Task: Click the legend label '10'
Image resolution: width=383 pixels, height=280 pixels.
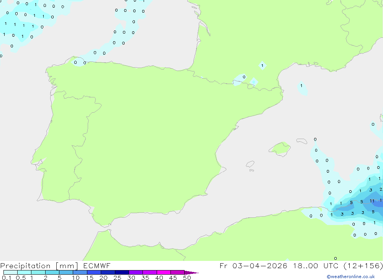Action: (x=76, y=278)
